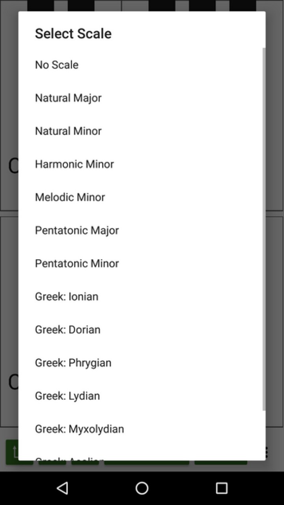Choose Natural Minor scale
Image resolution: width=284 pixels, height=505 pixels.
click(142, 131)
